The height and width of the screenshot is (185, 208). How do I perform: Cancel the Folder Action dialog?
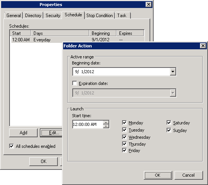(189, 175)
